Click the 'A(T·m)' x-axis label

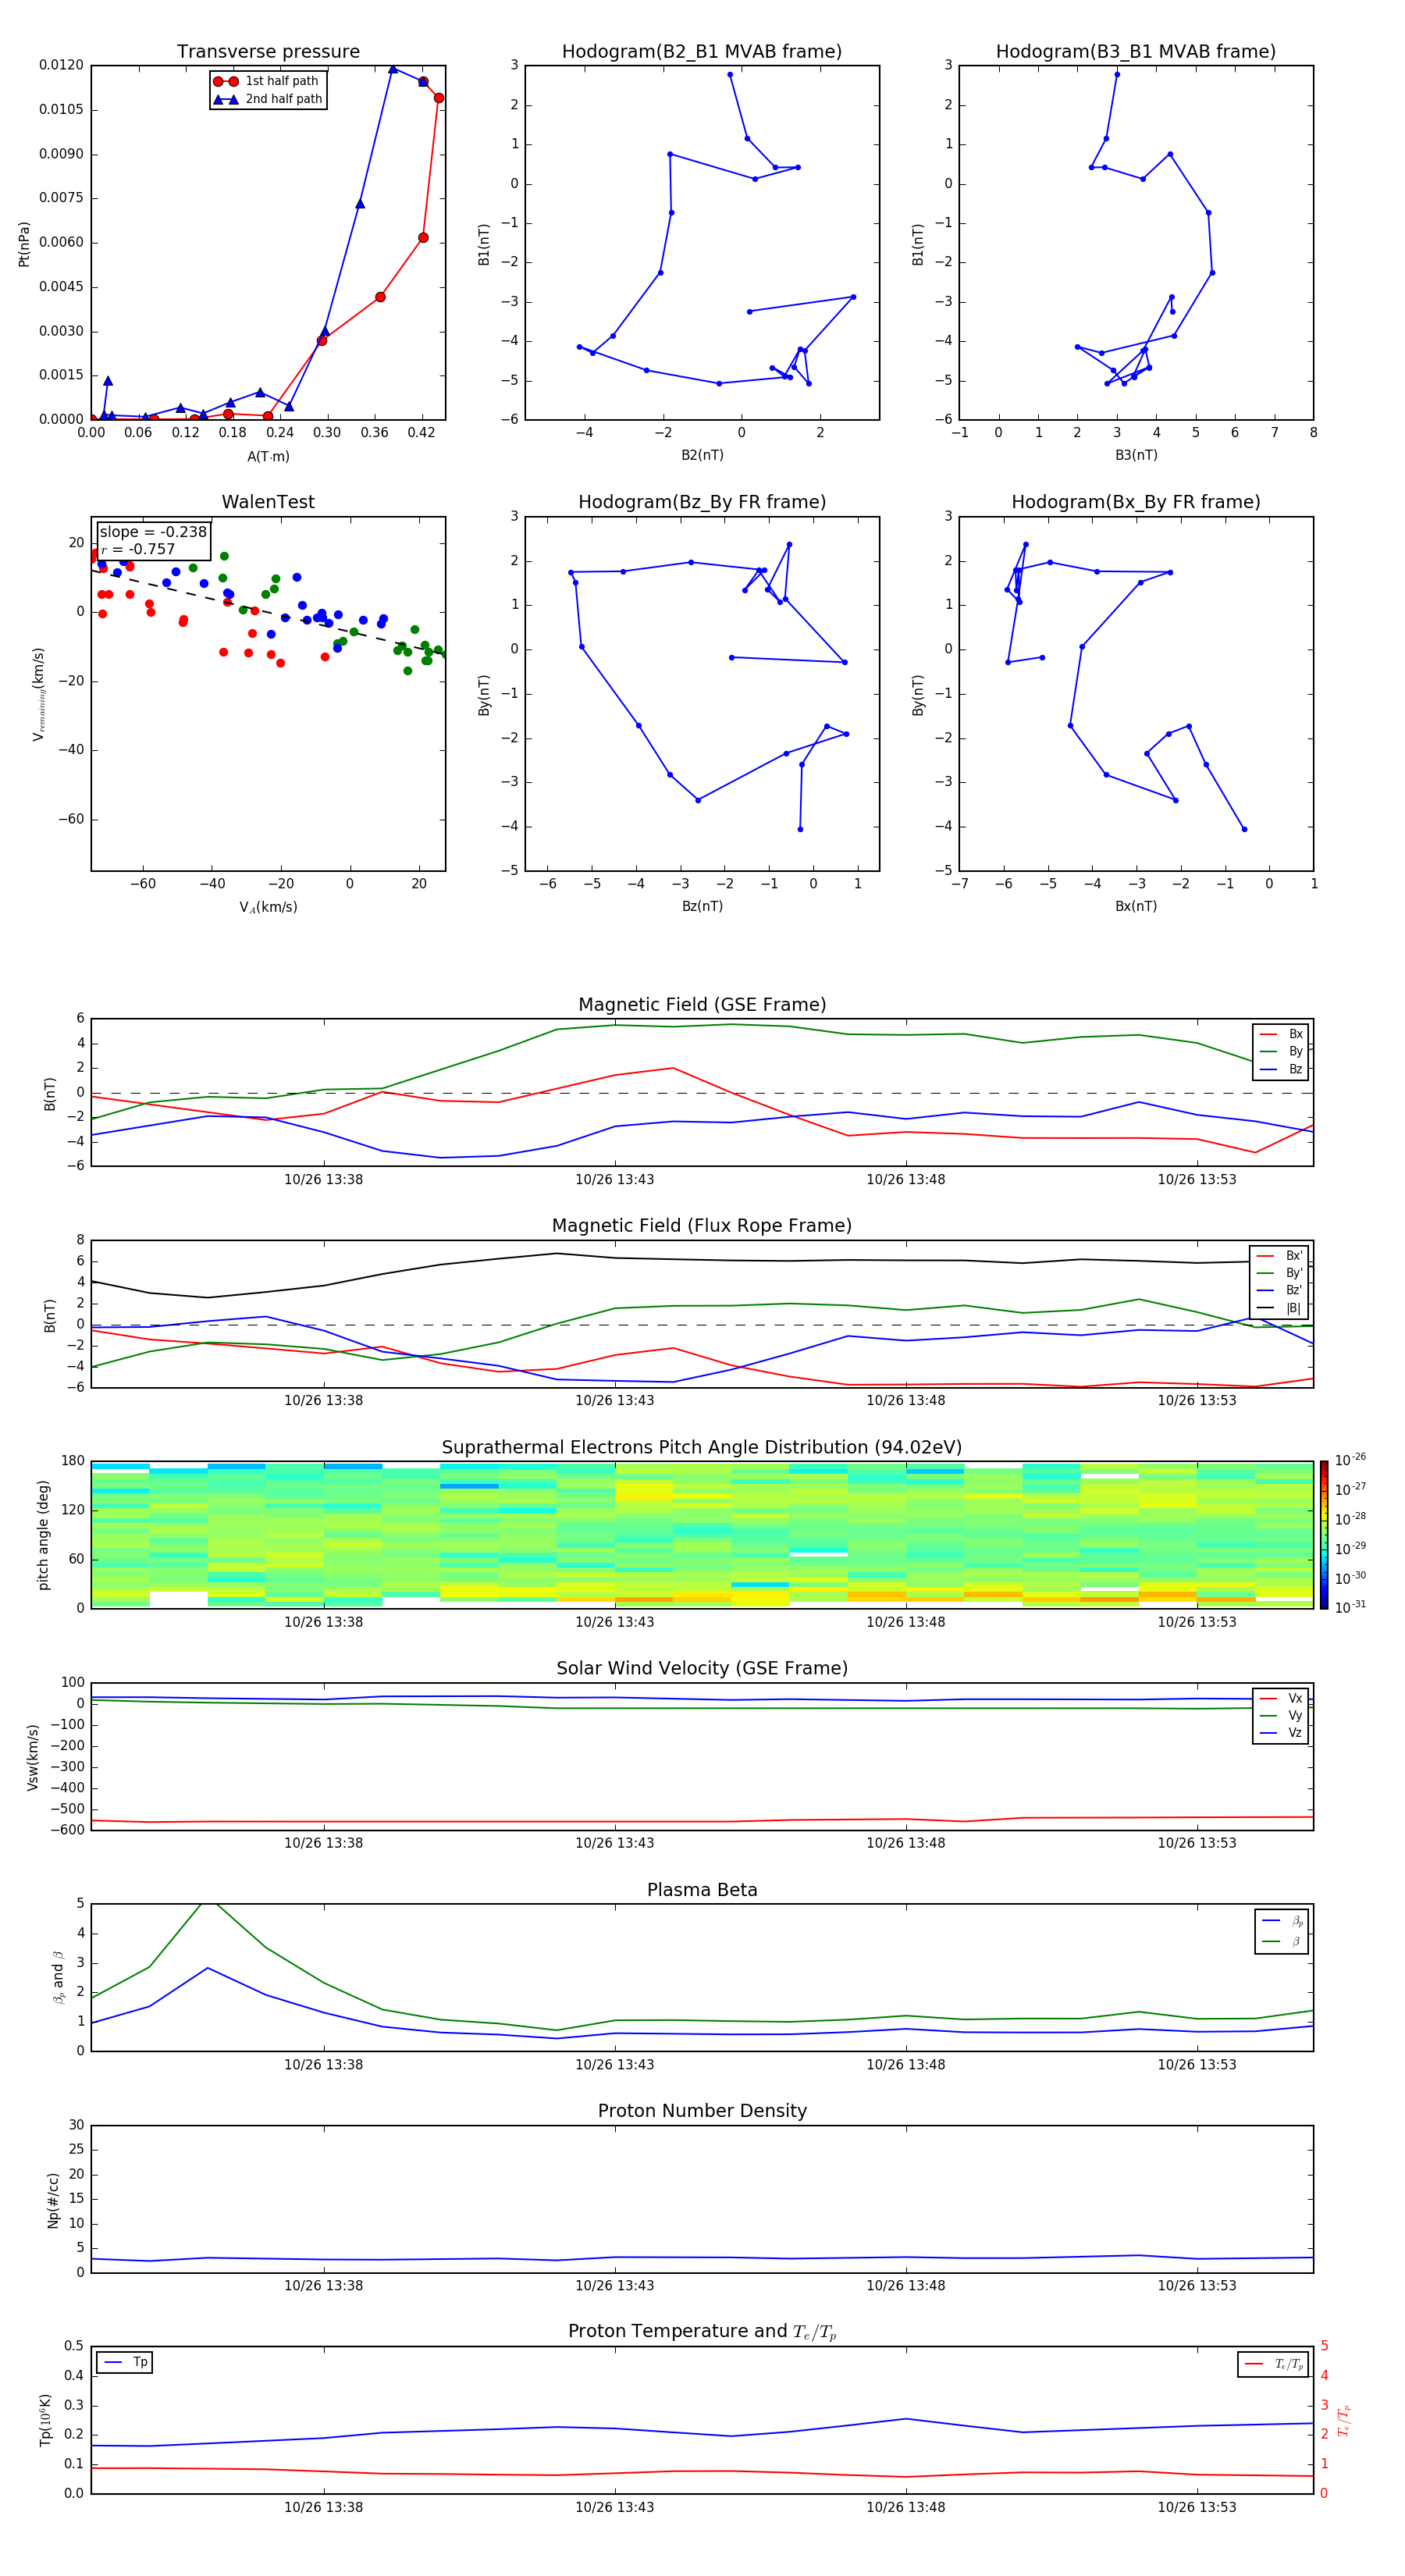click(x=268, y=457)
